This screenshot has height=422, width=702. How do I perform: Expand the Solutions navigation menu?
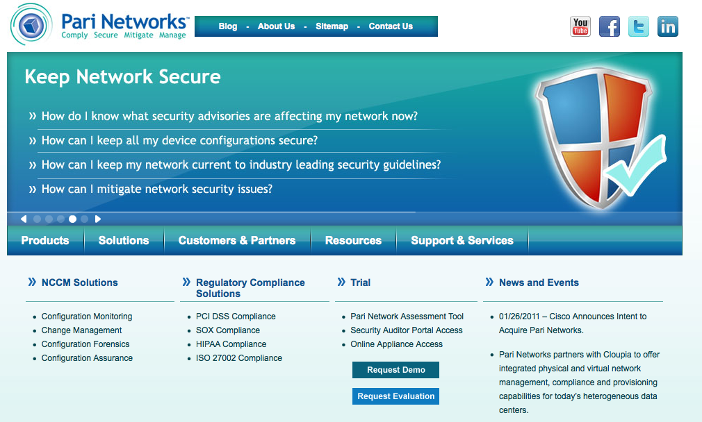(124, 241)
